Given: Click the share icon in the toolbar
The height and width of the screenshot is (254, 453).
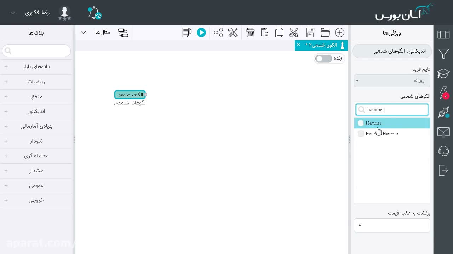Looking at the screenshot, I should 218,32.
